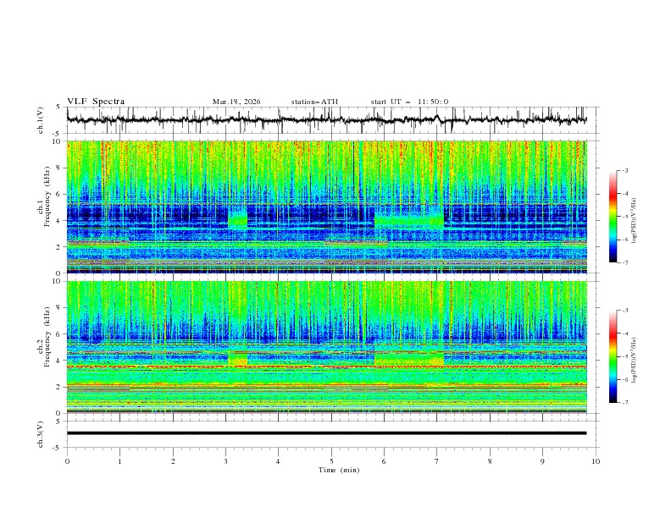Click the '8' kHz tick on ch.1 frequency axis

59,168
